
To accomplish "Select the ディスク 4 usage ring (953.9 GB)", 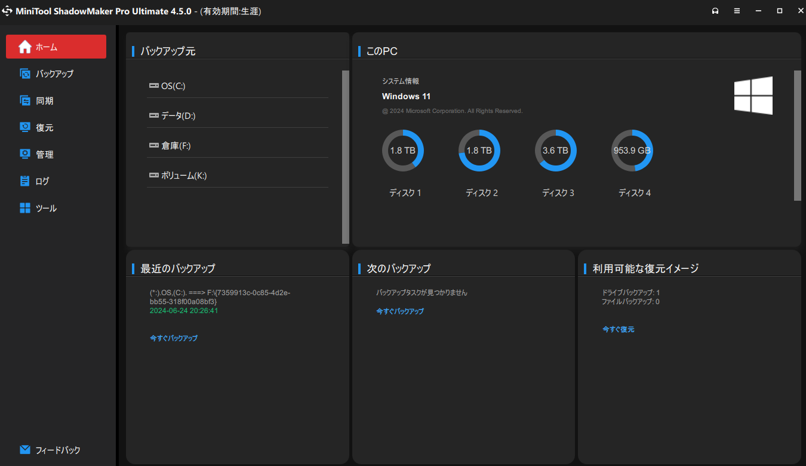I will pyautogui.click(x=632, y=151).
